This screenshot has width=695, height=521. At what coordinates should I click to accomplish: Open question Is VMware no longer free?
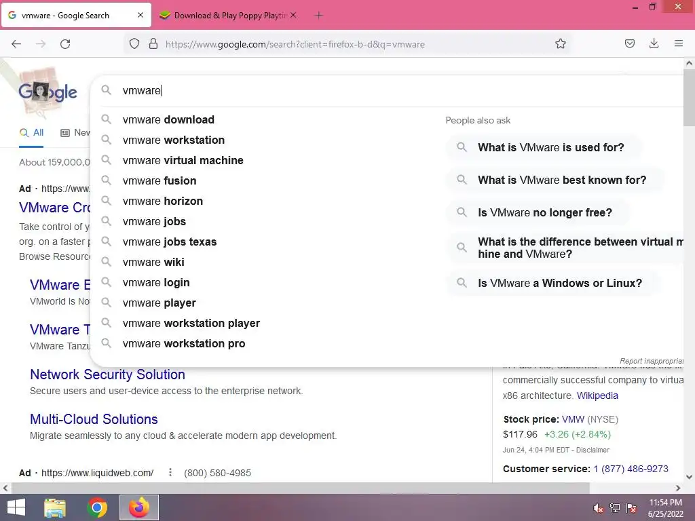[538, 212]
